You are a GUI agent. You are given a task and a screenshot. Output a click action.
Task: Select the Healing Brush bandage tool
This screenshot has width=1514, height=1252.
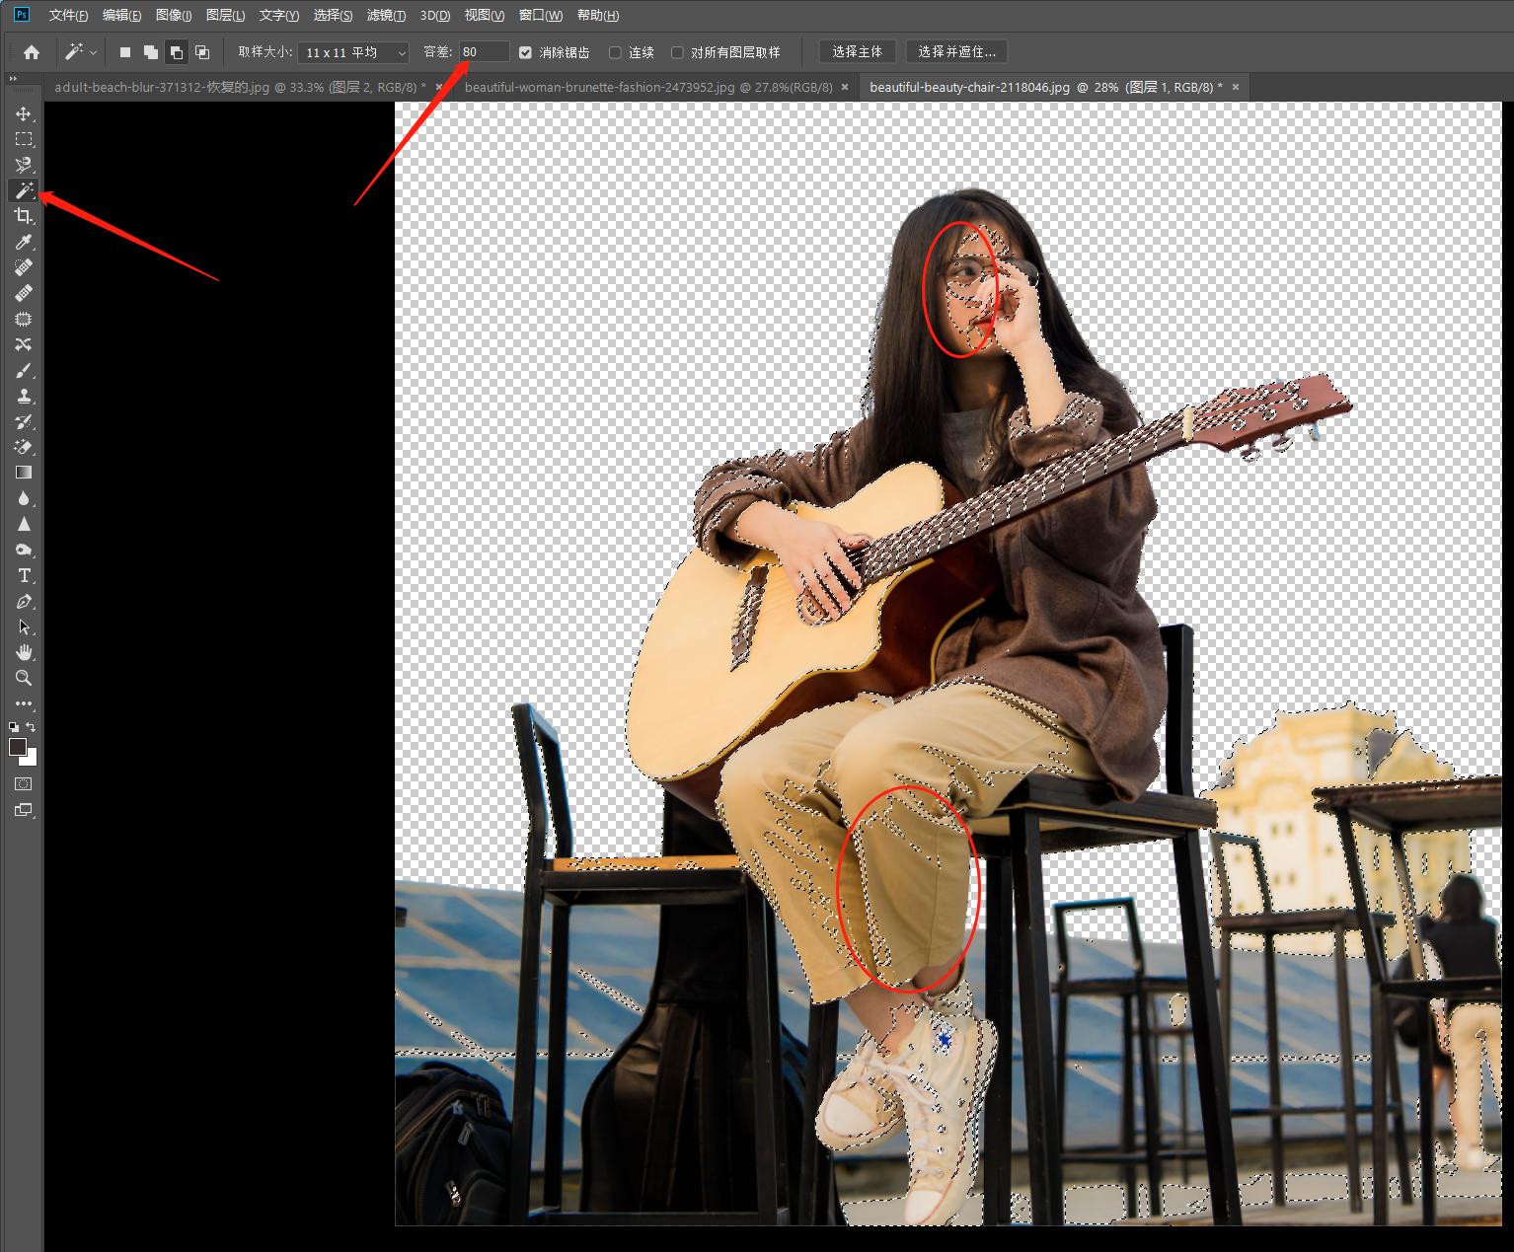(24, 293)
